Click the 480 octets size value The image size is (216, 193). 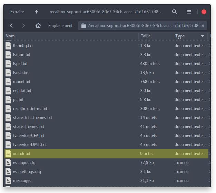150,64
